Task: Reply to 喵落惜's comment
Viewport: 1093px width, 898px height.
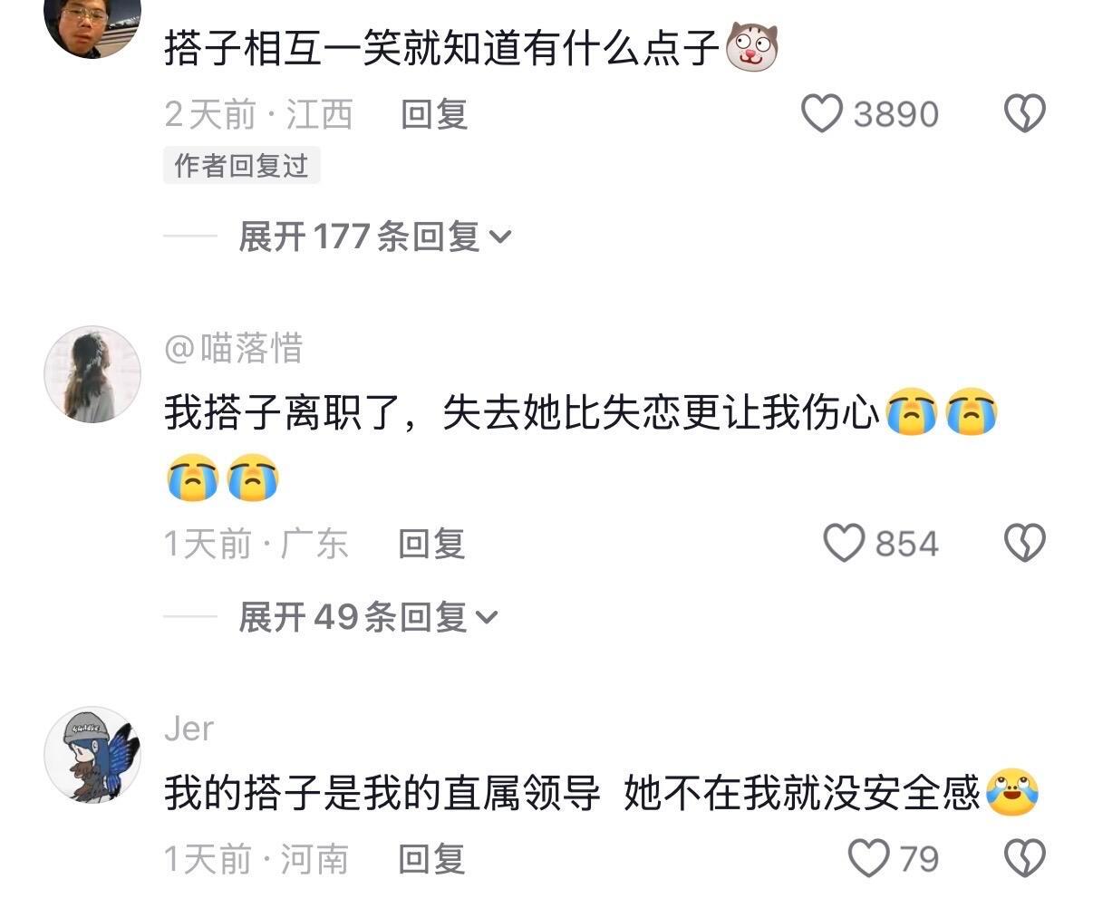Action: 431,545
